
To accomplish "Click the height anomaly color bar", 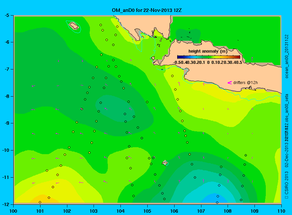I will (209, 57).
